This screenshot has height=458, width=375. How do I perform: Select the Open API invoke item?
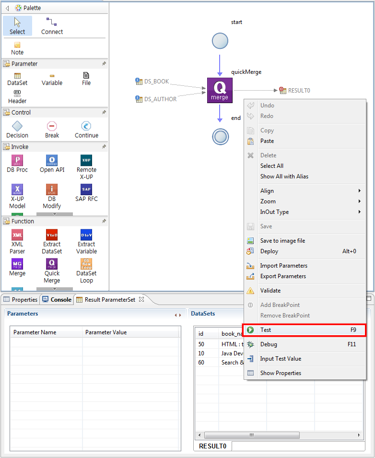(x=52, y=164)
